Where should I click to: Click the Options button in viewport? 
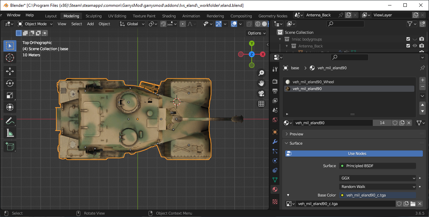pyautogui.click(x=256, y=33)
